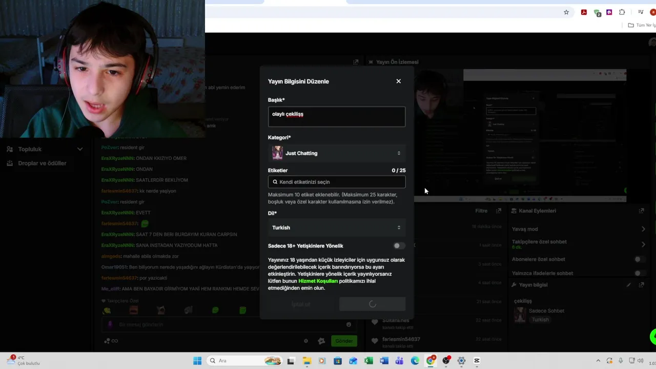Pop out the activity feed panel

click(x=499, y=211)
